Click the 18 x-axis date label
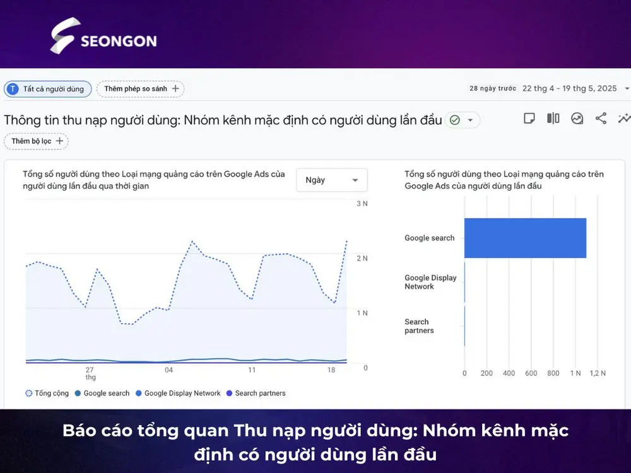This screenshot has width=631, height=473. point(331,370)
